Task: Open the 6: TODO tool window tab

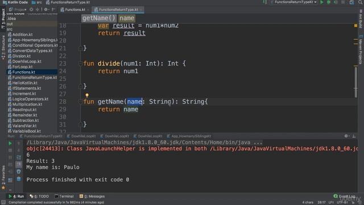Action: (x=39, y=196)
